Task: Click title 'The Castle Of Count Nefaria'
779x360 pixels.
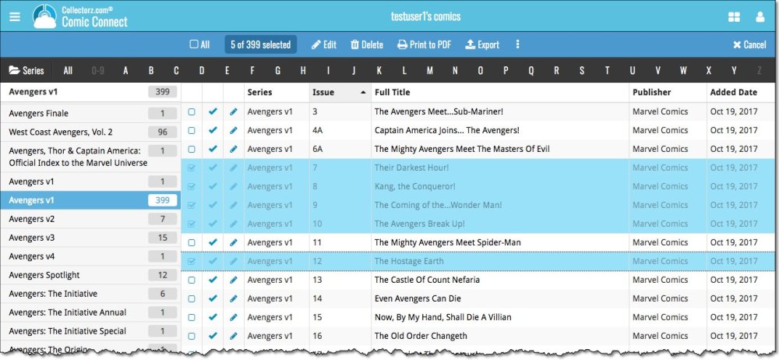Action: pyautogui.click(x=427, y=280)
